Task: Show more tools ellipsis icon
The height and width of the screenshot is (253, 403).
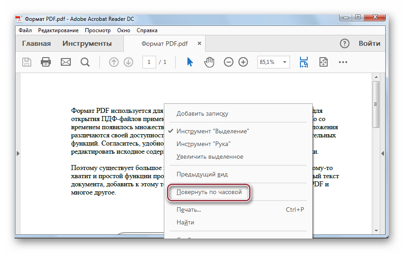Action: coord(343,62)
